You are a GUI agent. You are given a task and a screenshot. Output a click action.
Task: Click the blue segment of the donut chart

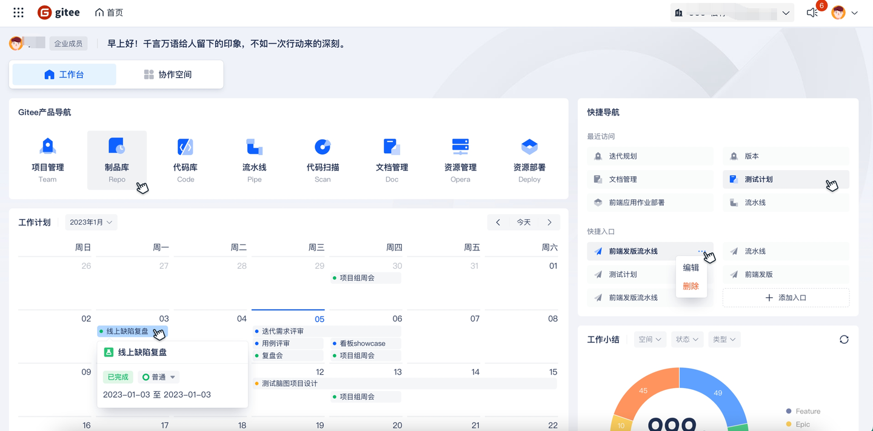click(x=718, y=392)
